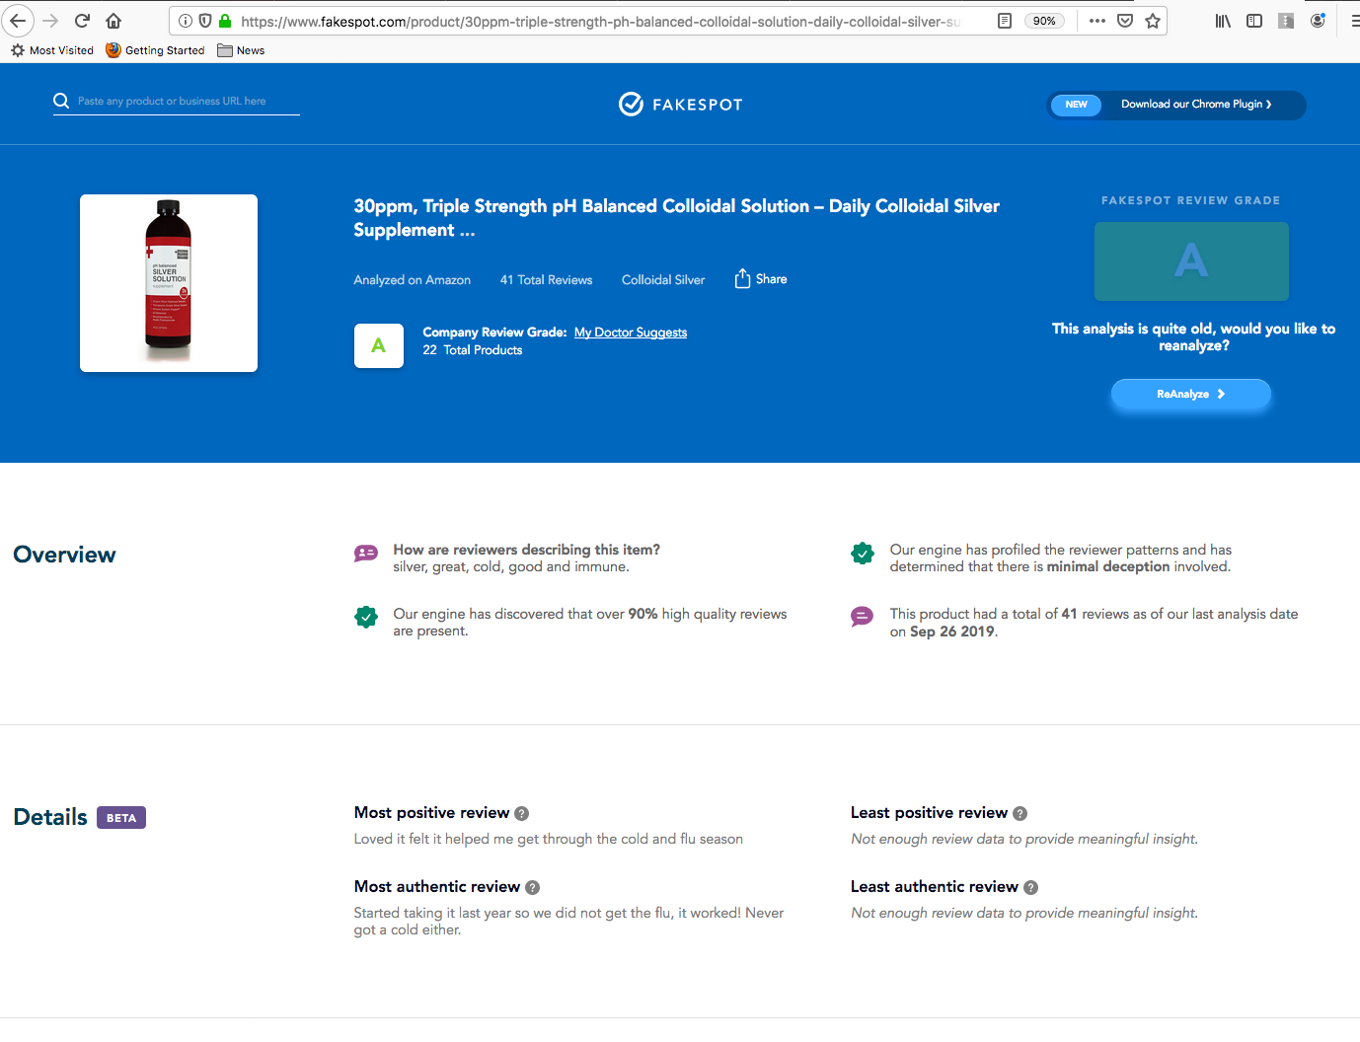Click purple comment icon beside total reviews text
Image resolution: width=1360 pixels, height=1042 pixels.
coord(863,618)
